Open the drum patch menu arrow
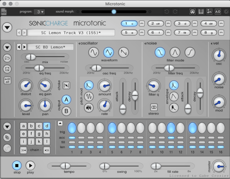This screenshot has height=179, width=230. pyautogui.click(x=7, y=47)
